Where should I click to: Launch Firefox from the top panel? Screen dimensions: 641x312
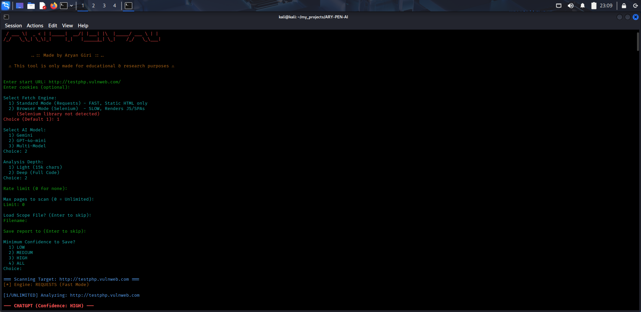click(x=53, y=6)
